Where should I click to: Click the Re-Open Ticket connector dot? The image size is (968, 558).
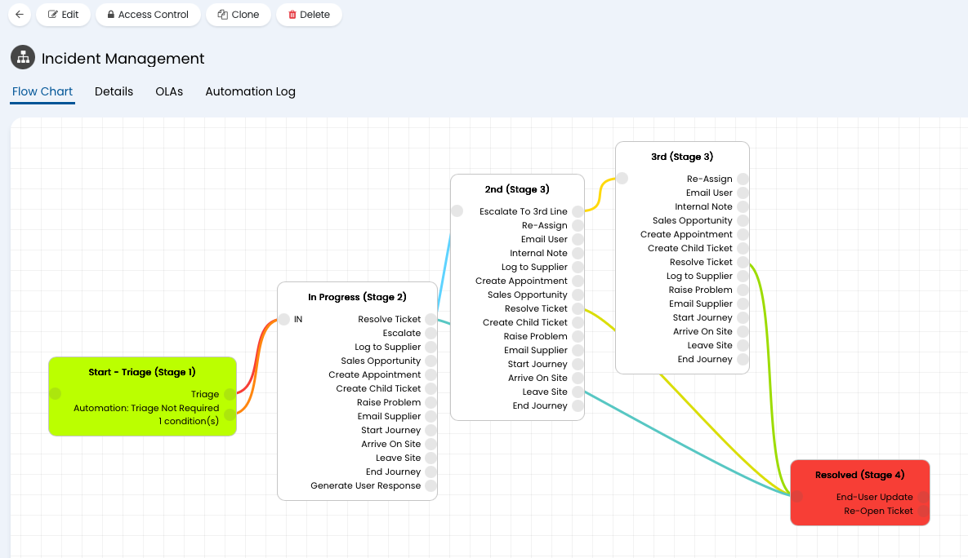(x=924, y=511)
